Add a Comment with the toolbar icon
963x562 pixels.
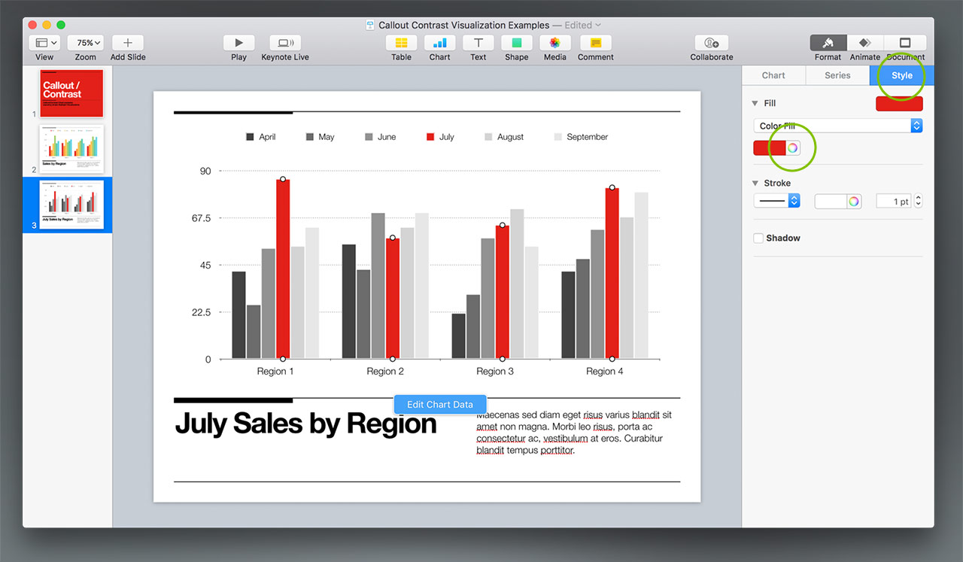click(595, 43)
